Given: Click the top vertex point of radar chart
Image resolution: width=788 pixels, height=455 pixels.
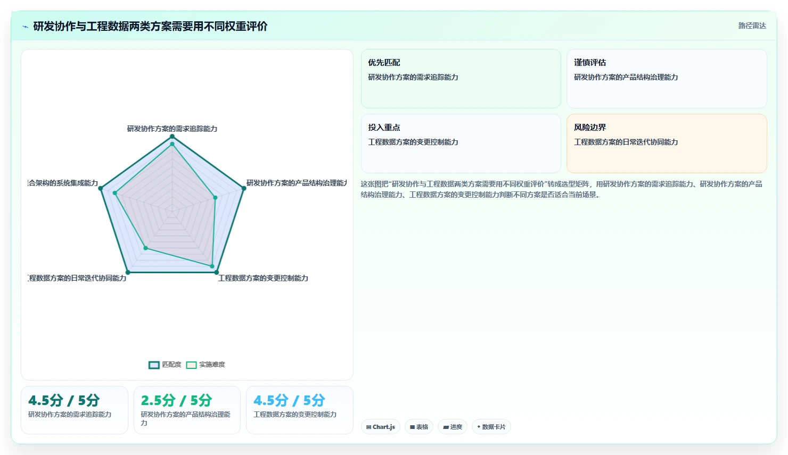Looking at the screenshot, I should 172,137.
